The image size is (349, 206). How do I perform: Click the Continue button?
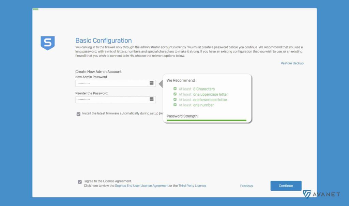point(286,186)
